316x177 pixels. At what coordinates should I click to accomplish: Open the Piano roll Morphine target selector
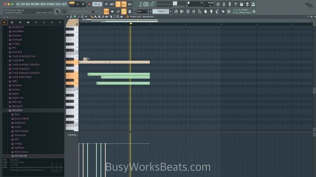click(142, 17)
